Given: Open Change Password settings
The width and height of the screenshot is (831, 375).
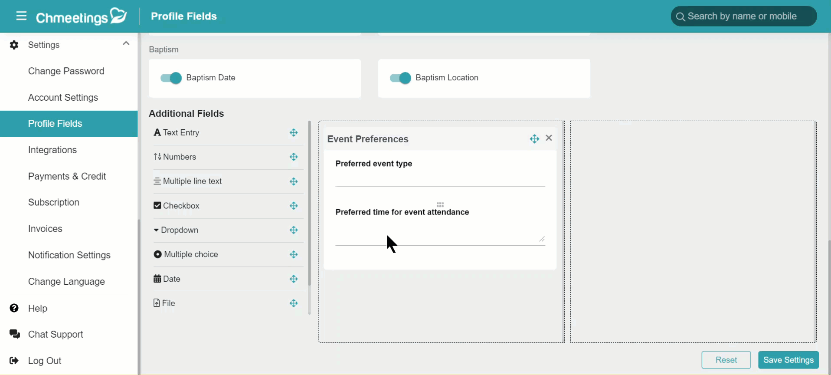Looking at the screenshot, I should click(66, 71).
